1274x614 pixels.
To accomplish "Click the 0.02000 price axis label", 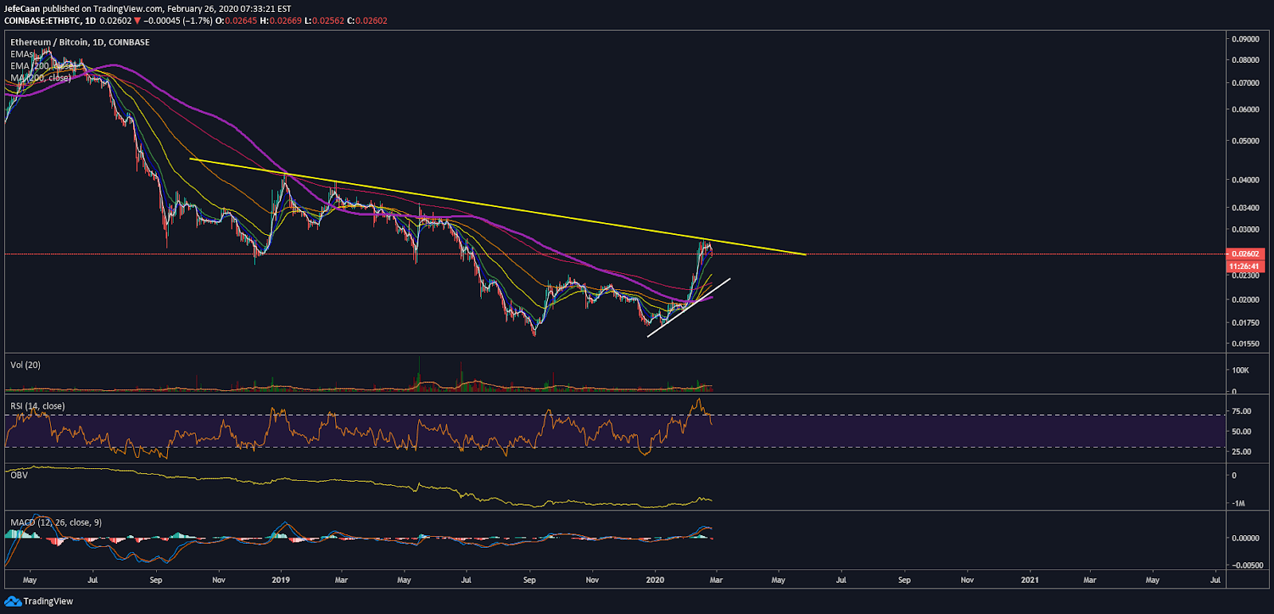I will [1245, 300].
